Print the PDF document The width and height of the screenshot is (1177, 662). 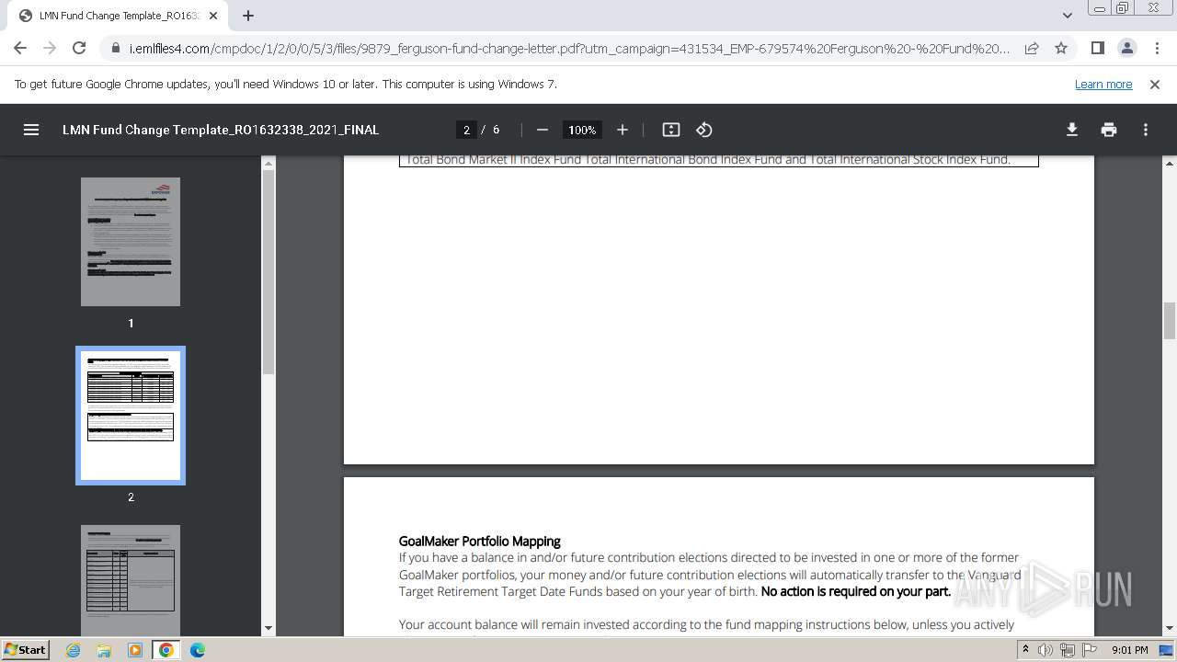(x=1109, y=130)
